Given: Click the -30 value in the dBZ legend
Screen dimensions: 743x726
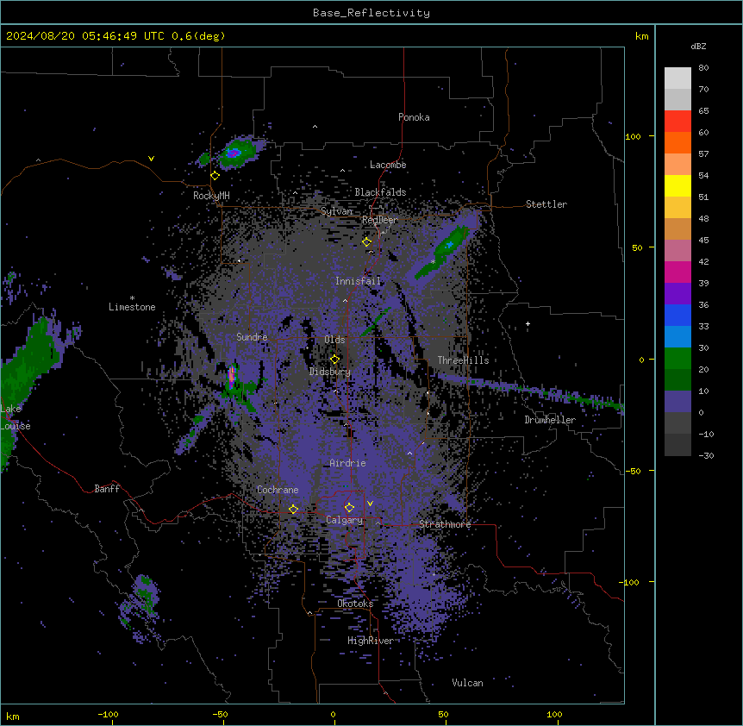Looking at the screenshot, I should (x=706, y=456).
